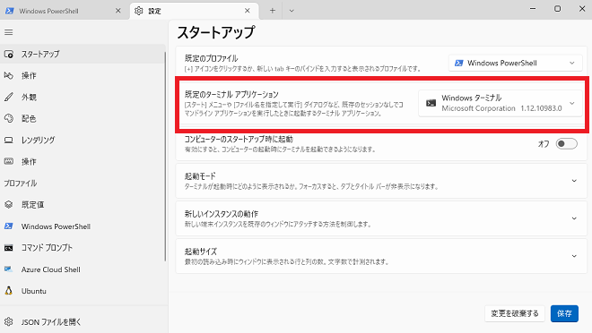Open the Ubuntu profile

point(83,291)
